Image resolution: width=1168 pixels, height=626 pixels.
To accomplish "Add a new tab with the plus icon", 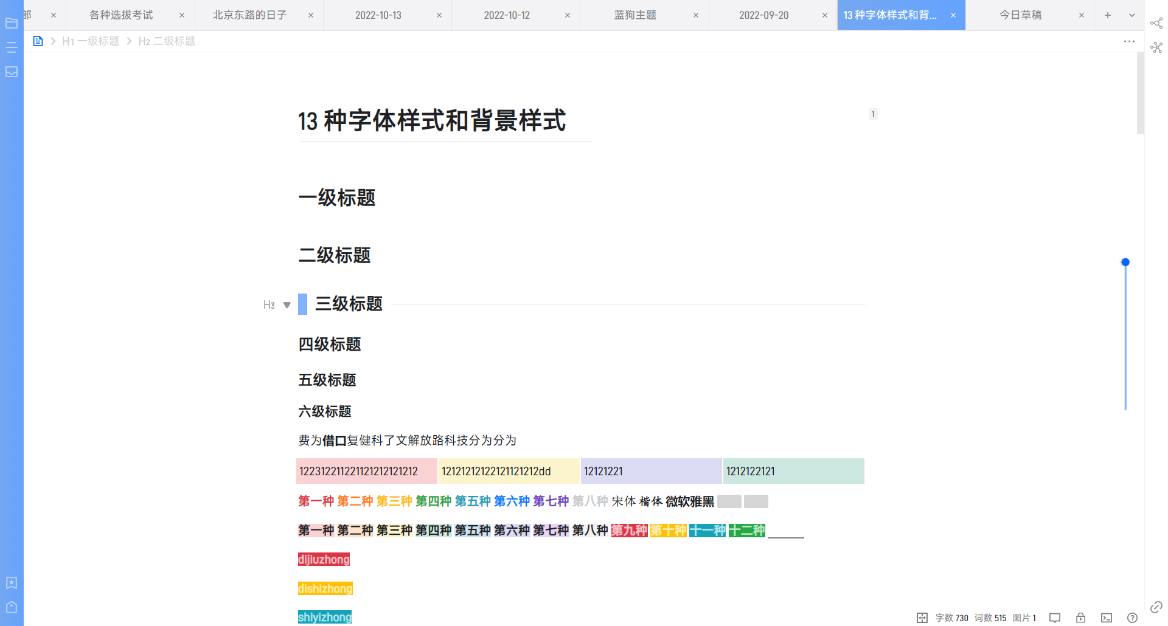I will pos(1108,15).
